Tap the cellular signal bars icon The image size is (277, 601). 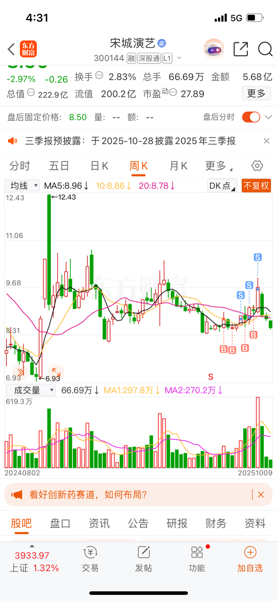[220, 18]
